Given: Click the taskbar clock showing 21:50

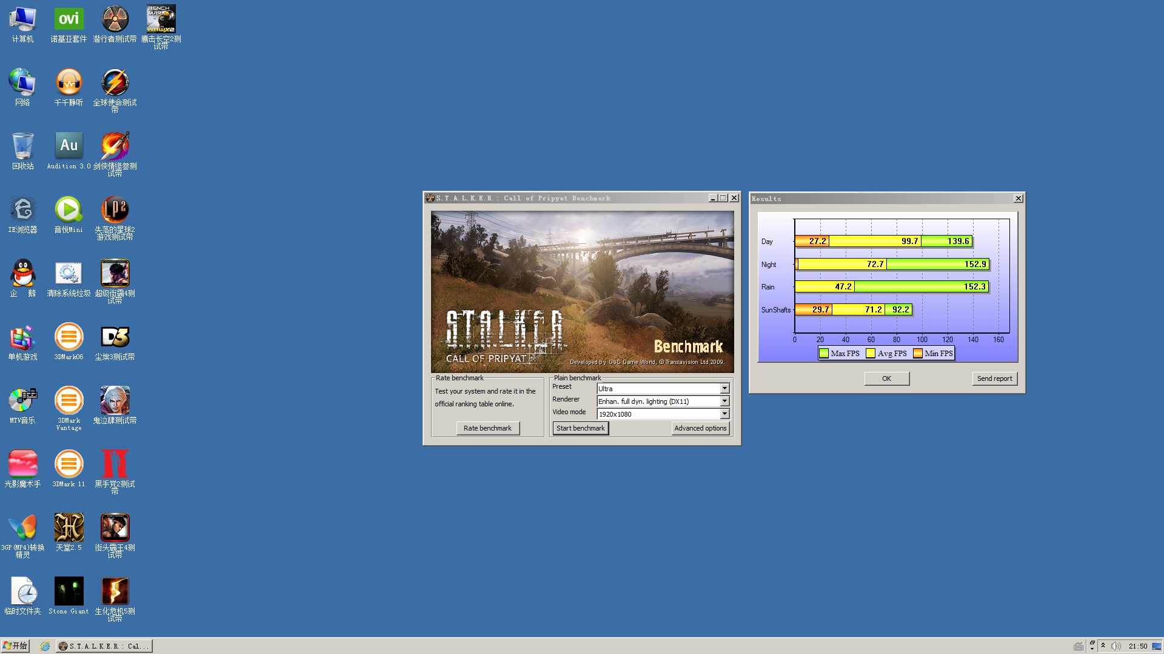Looking at the screenshot, I should click(x=1138, y=646).
